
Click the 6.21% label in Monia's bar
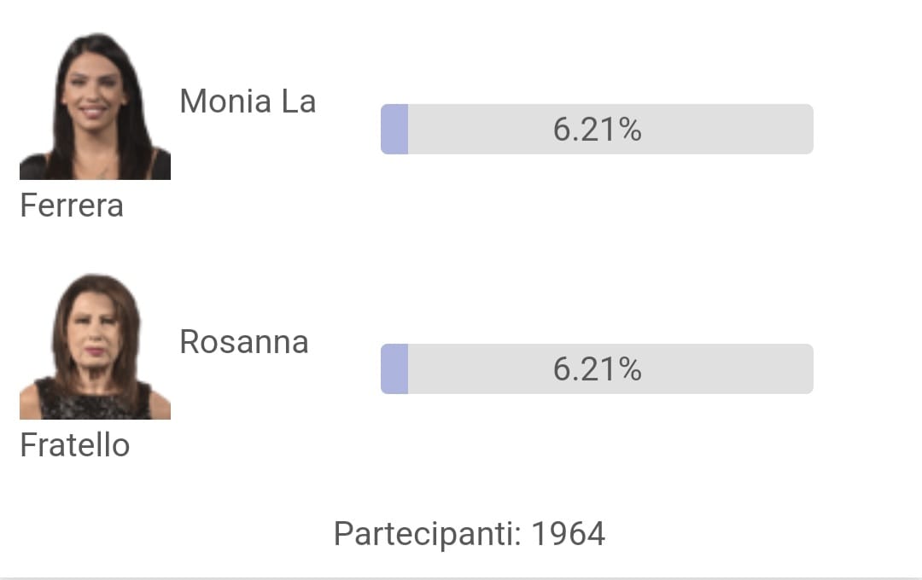[597, 130]
